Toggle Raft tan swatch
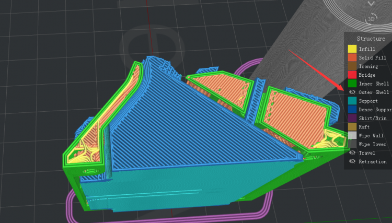392x223 pixels. 352,126
